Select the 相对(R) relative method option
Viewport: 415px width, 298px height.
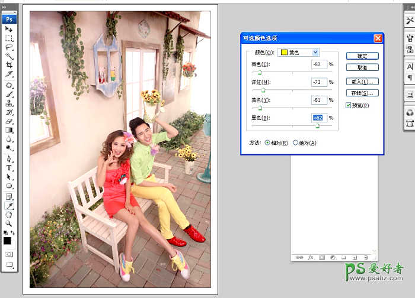click(x=267, y=142)
